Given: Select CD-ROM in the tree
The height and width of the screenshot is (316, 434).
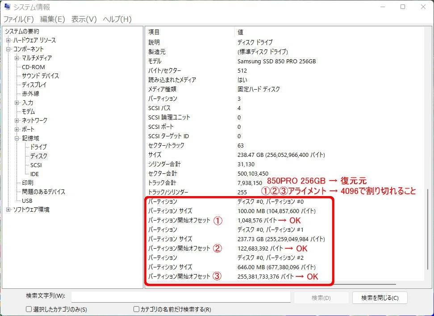Looking at the screenshot, I should [x=33, y=67].
